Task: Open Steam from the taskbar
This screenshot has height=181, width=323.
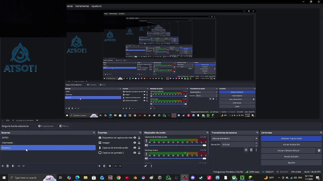Action: [x=201, y=178]
